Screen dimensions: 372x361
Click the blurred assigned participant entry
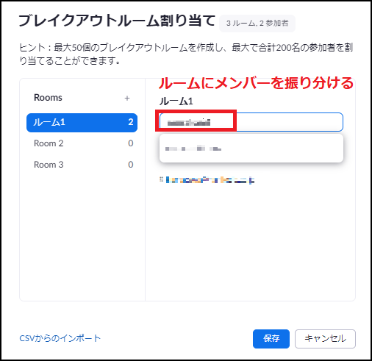pyautogui.click(x=210, y=180)
